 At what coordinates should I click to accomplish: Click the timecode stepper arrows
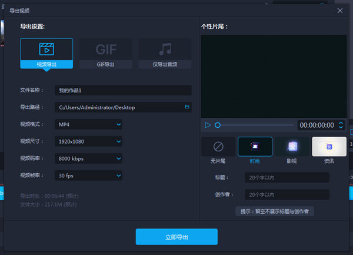(x=341, y=125)
